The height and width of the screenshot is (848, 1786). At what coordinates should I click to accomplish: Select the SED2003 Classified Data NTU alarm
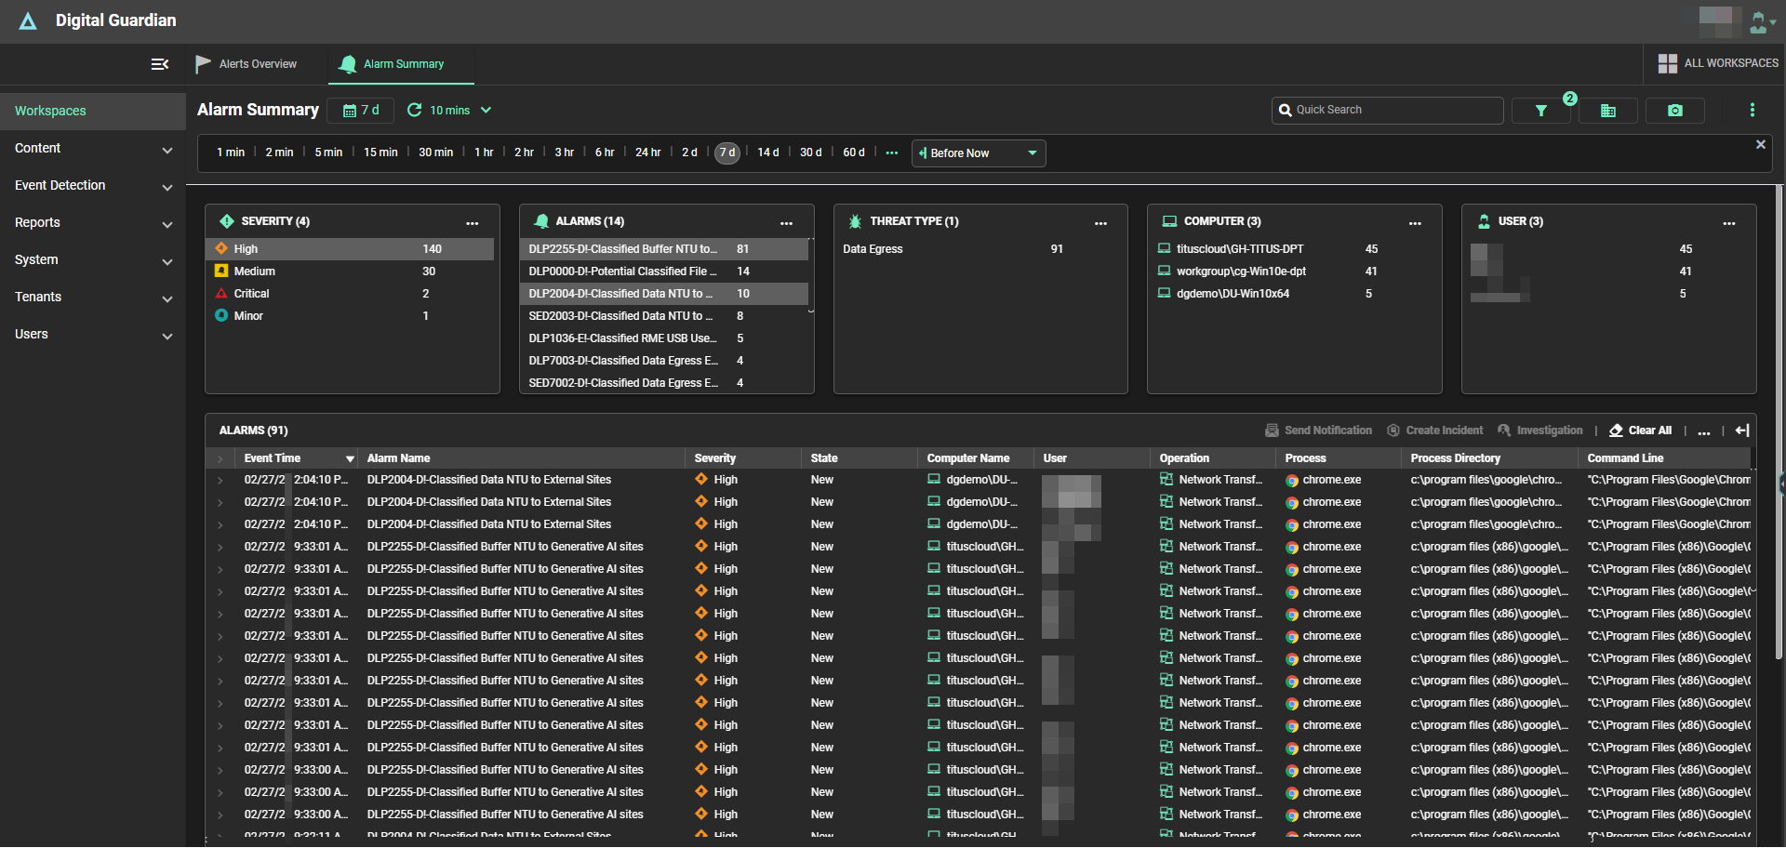(664, 316)
